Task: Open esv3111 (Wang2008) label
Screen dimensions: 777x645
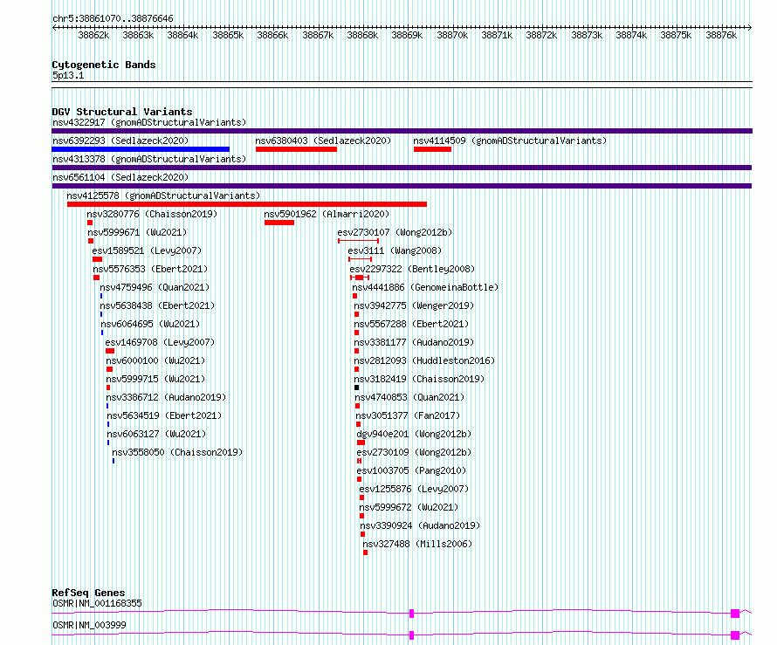Action: 395,250
